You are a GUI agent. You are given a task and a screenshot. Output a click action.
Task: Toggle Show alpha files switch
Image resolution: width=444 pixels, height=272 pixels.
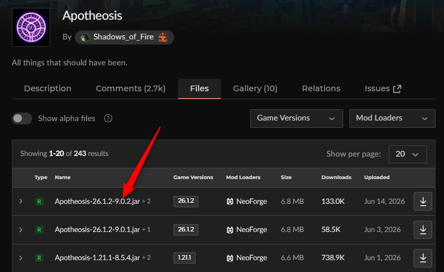pyautogui.click(x=22, y=118)
